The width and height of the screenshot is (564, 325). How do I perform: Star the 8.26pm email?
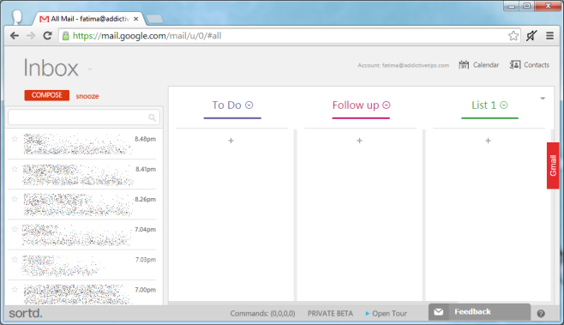15,199
